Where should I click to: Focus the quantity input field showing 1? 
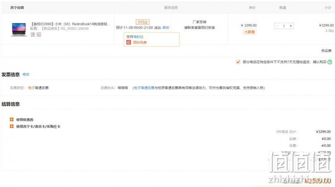[284, 26]
